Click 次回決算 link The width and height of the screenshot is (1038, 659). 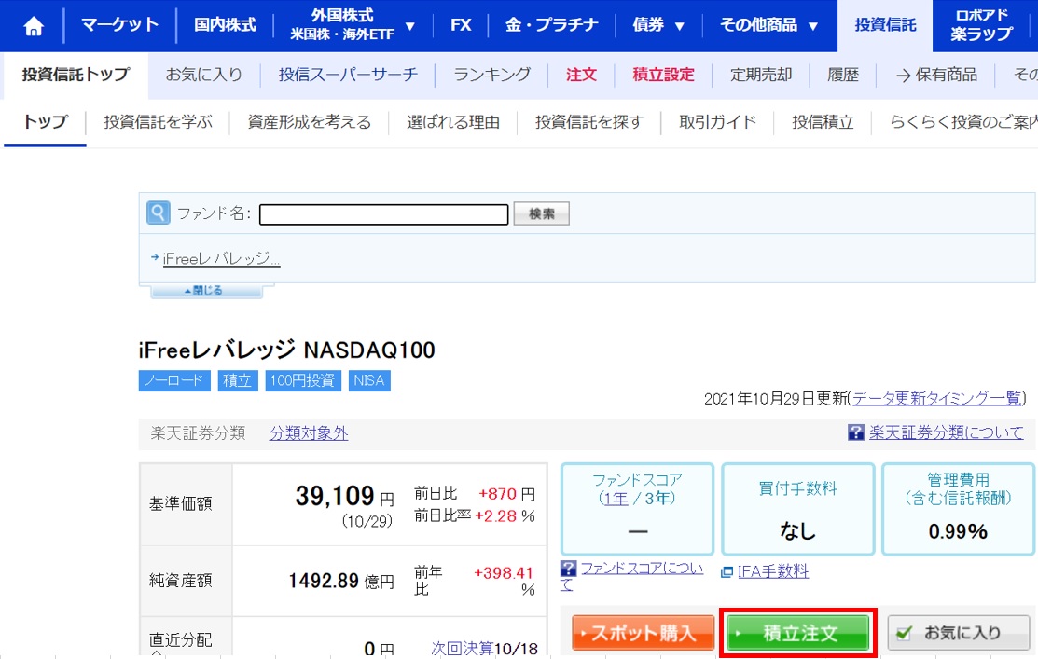pos(462,649)
